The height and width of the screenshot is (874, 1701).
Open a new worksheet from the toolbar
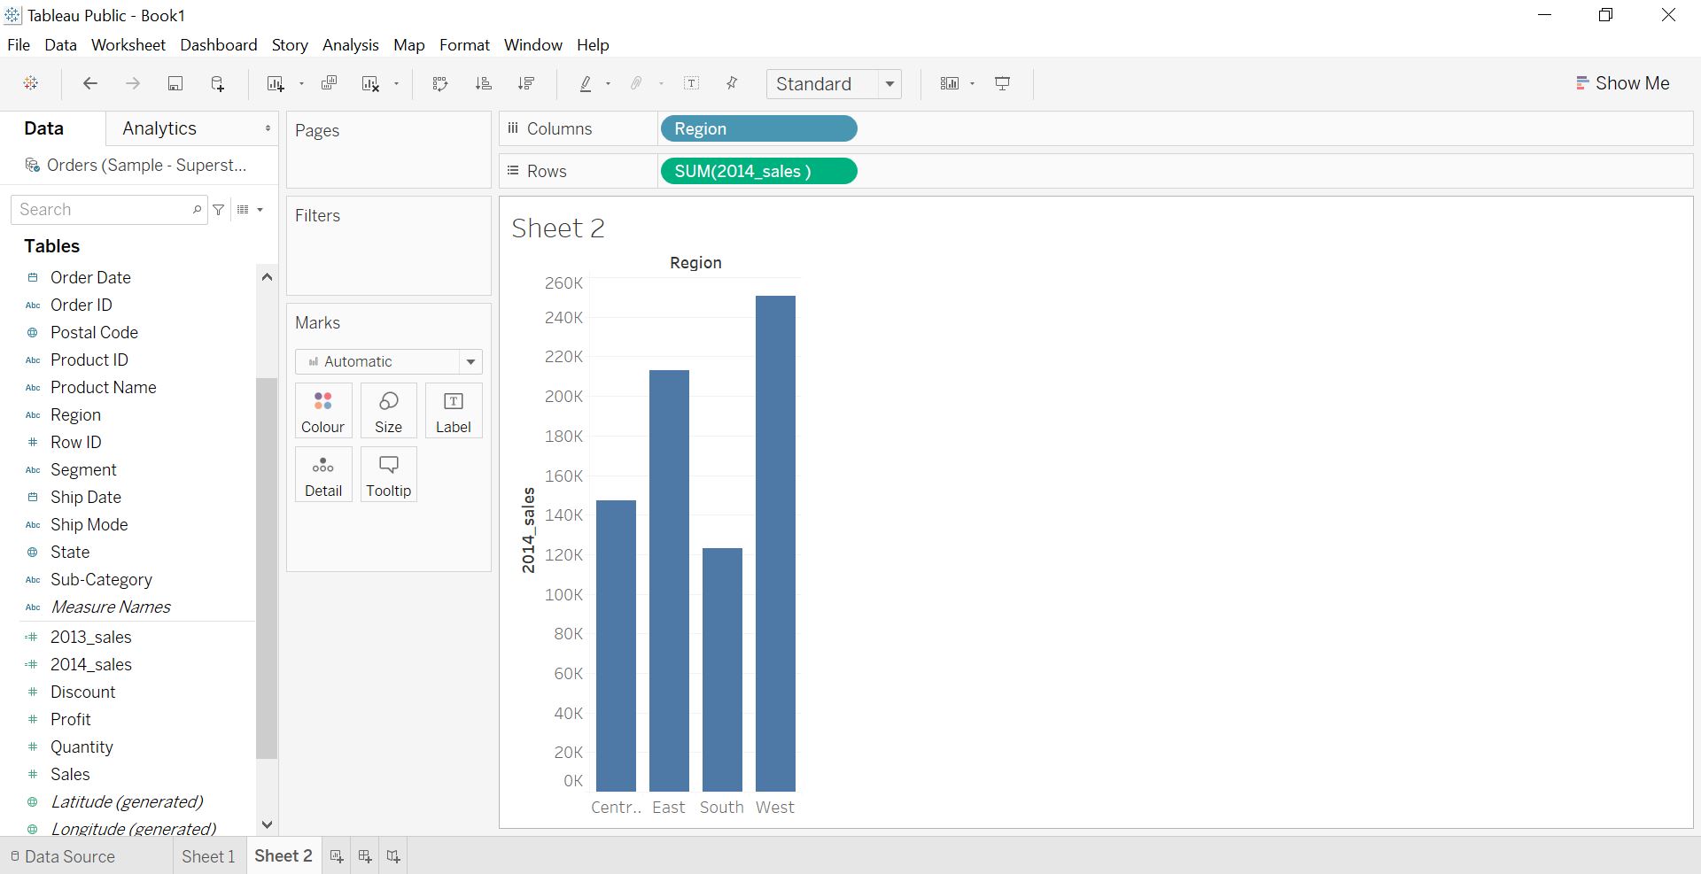point(276,83)
